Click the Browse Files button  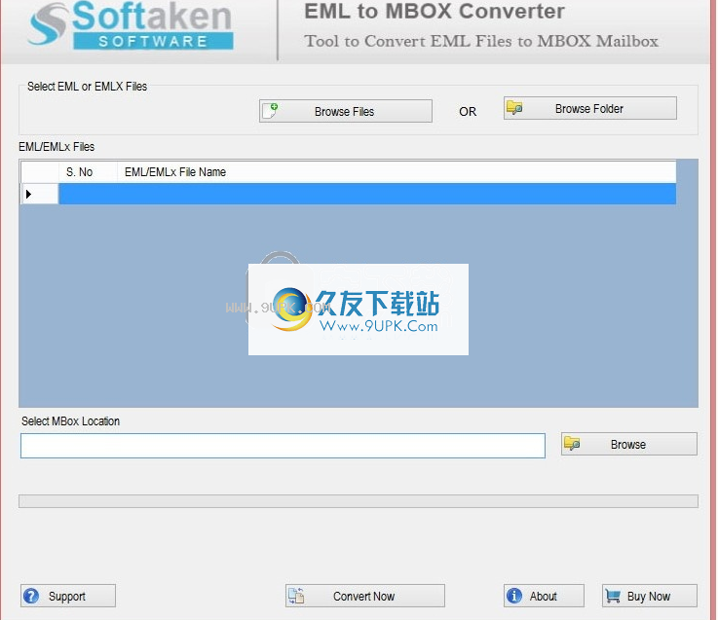point(345,111)
